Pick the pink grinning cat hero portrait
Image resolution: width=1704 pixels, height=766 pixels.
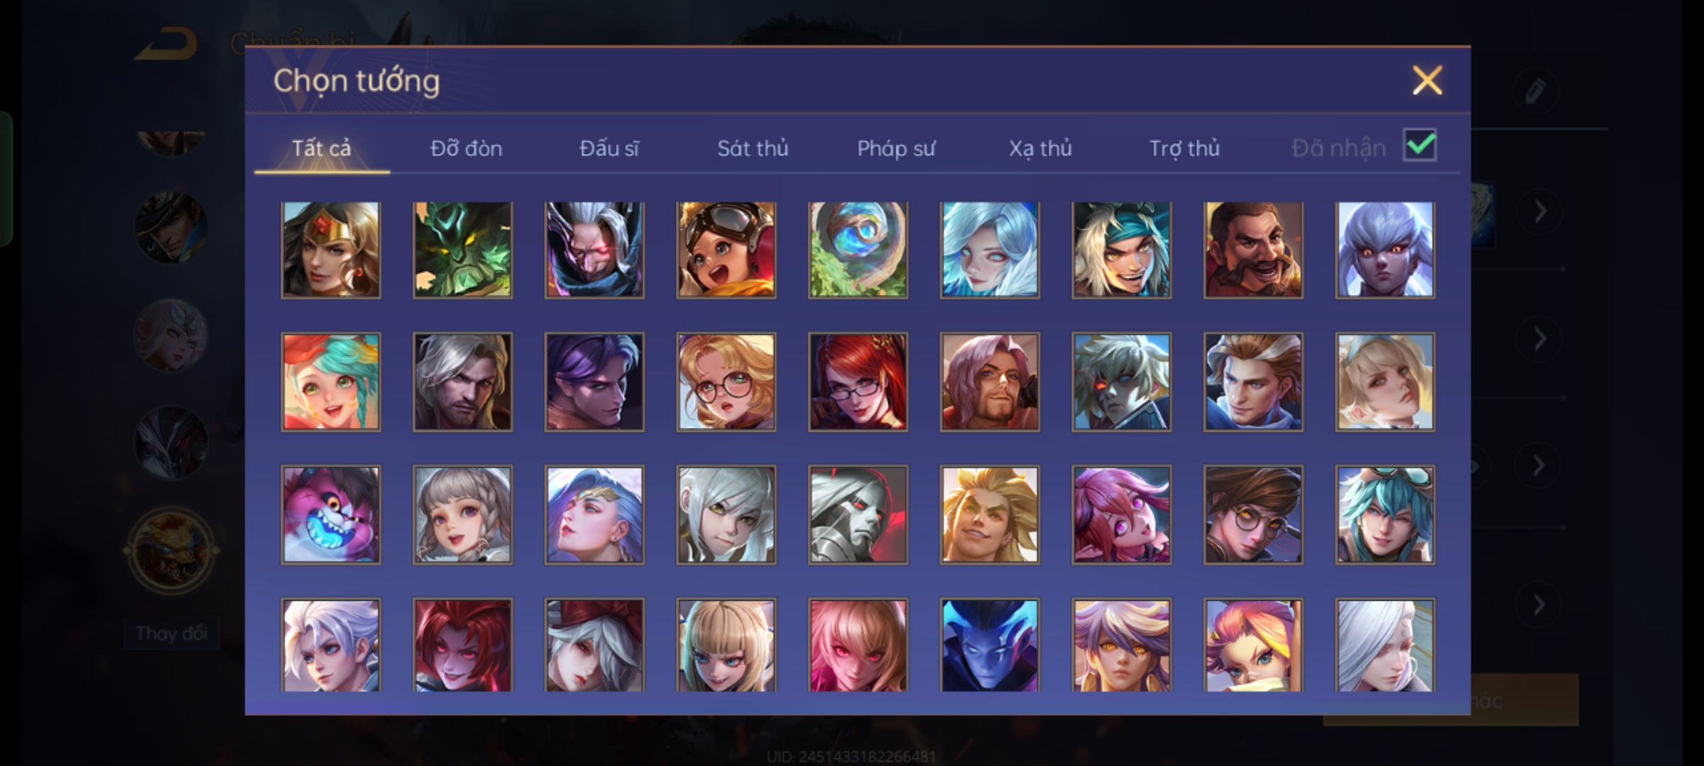tap(331, 514)
